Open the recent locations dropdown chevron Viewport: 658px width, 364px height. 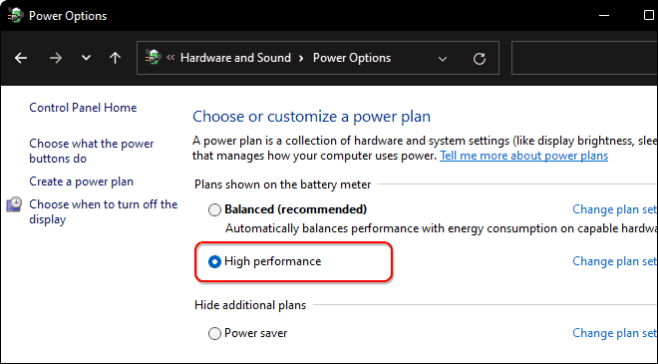coord(86,58)
